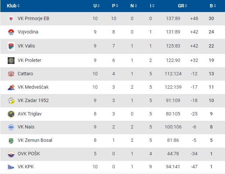Sort by the GR goal ratio header

click(x=183, y=6)
